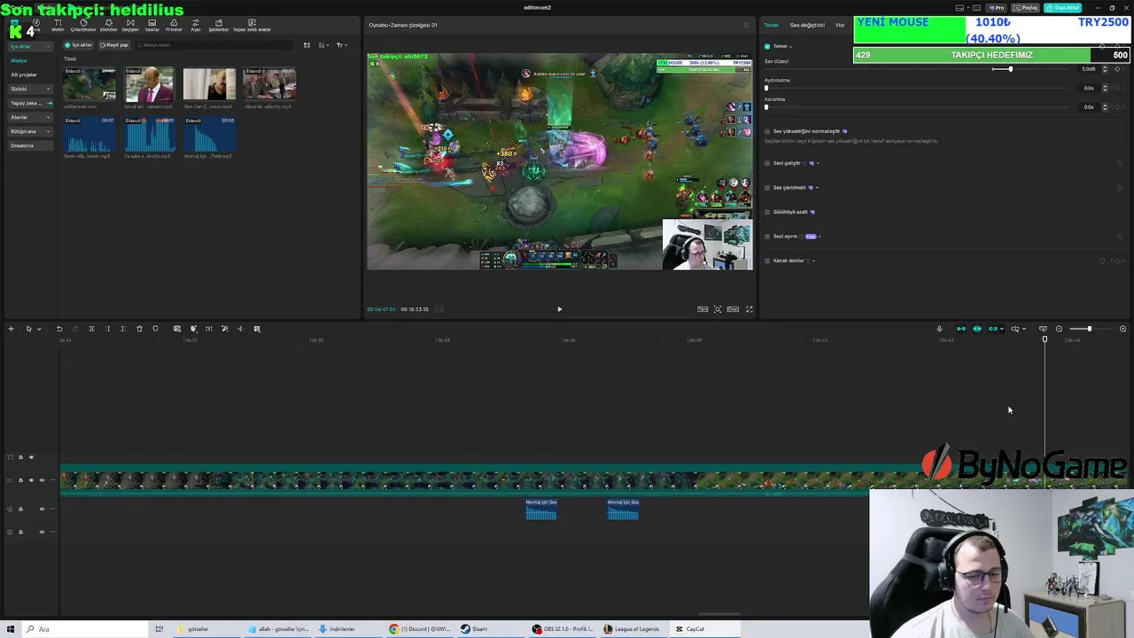1134x638 pixels.
Task: Click the add plus icon on timeline toolbar
Action: point(11,329)
